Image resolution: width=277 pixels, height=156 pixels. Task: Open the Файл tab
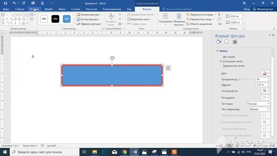click(x=6, y=9)
